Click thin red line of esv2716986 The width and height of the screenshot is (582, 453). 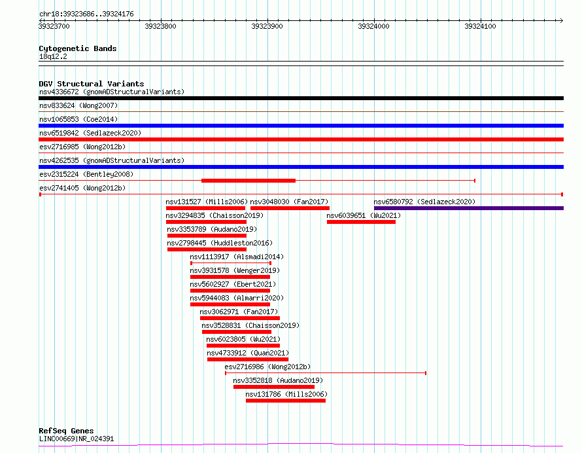point(326,373)
